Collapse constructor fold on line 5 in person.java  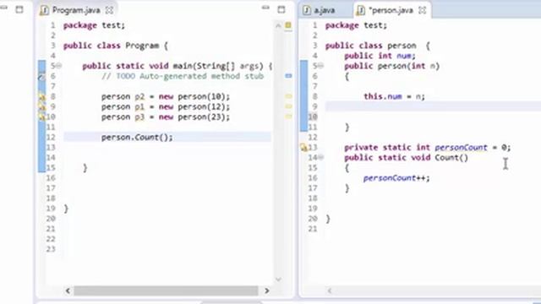point(321,66)
